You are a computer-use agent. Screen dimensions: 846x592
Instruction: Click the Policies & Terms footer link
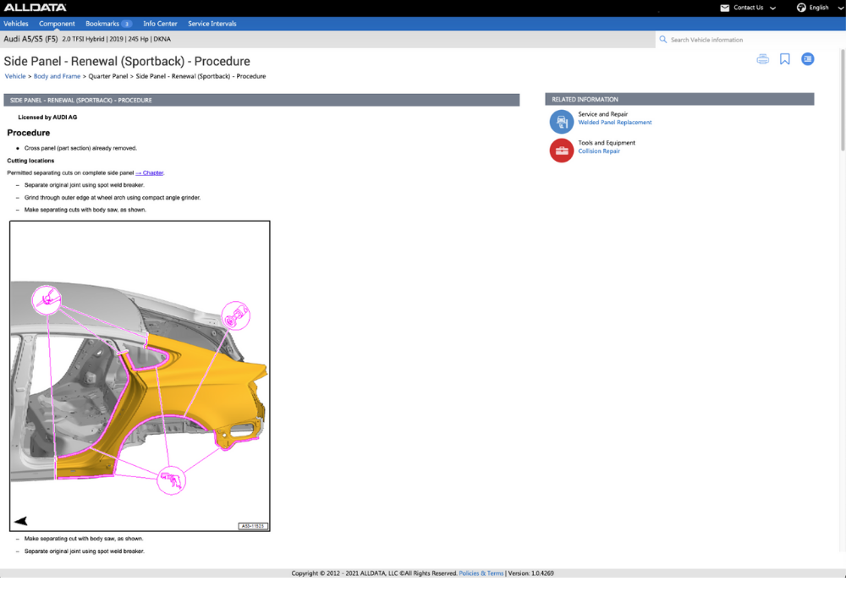481,573
